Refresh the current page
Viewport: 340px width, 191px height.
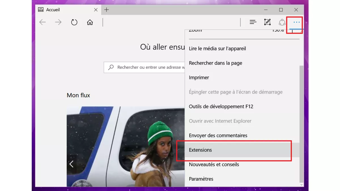pos(74,22)
